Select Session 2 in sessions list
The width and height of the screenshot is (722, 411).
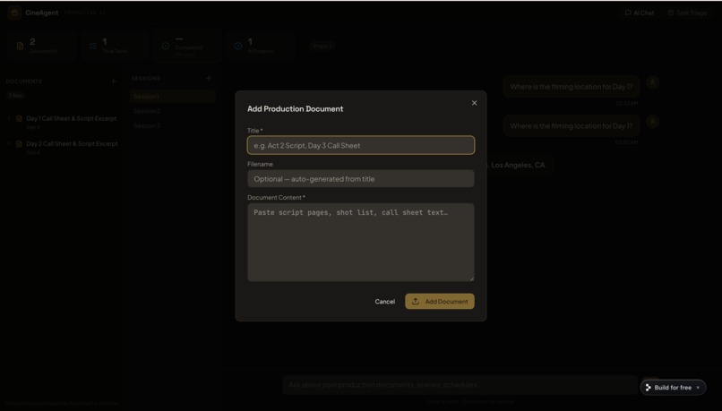(x=172, y=111)
